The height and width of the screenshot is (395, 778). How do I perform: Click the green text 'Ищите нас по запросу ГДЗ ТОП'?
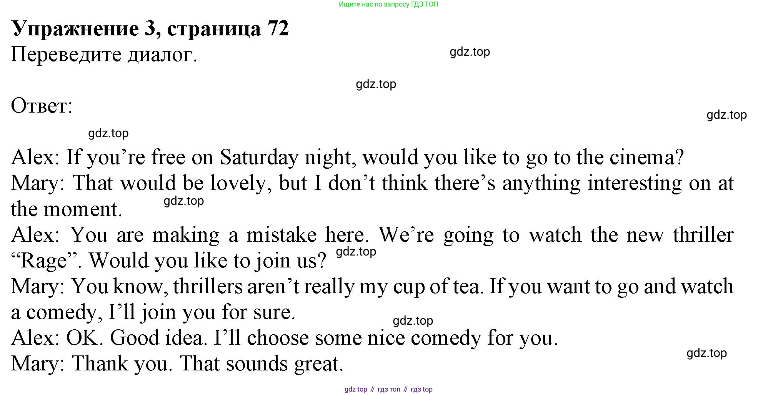[x=388, y=5]
